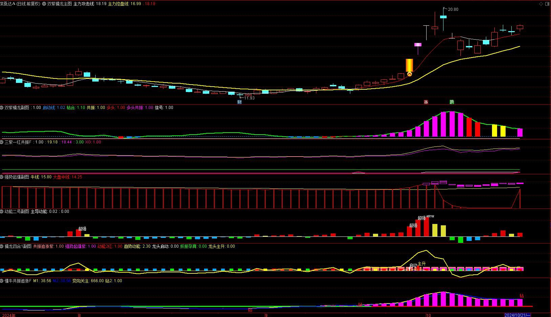
Task: Click the 财 marker below the price chart
Action: click(240, 102)
